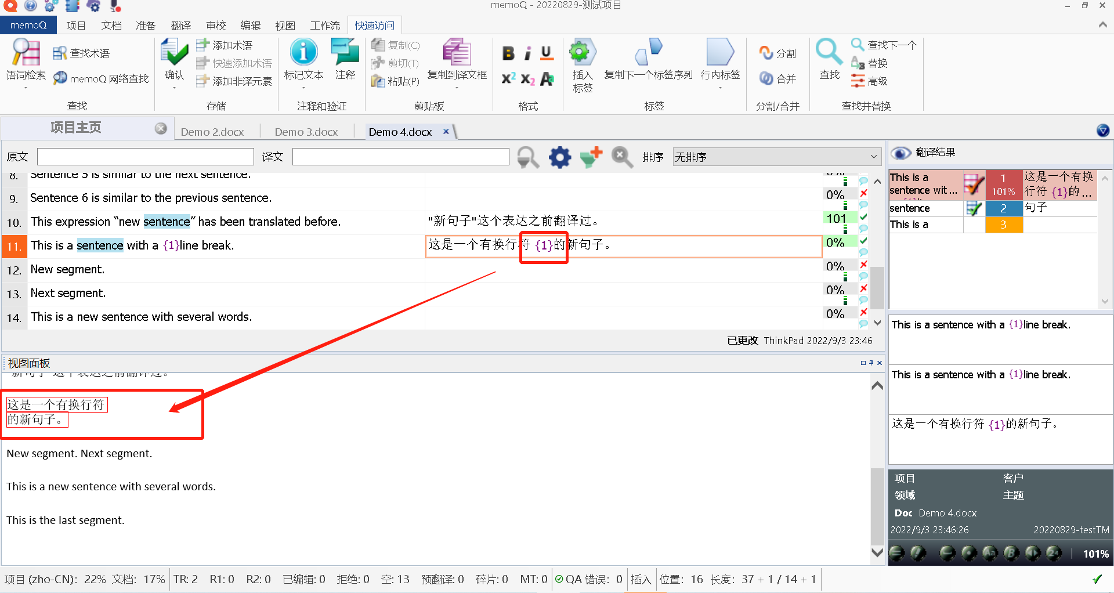Expand the 标记文本 dropdown arrow
This screenshot has height=593, width=1114.
(303, 88)
